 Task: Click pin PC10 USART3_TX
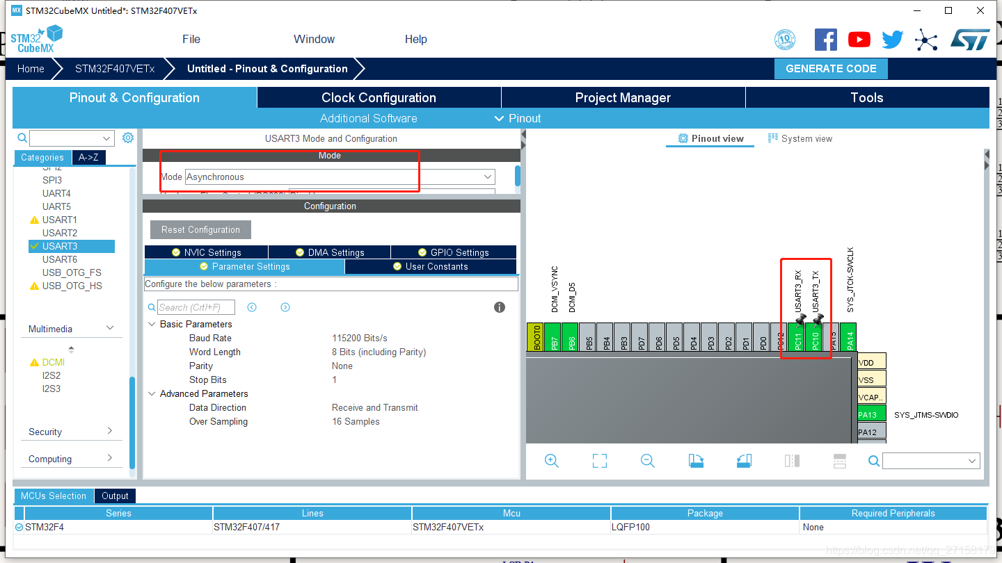tap(815, 337)
